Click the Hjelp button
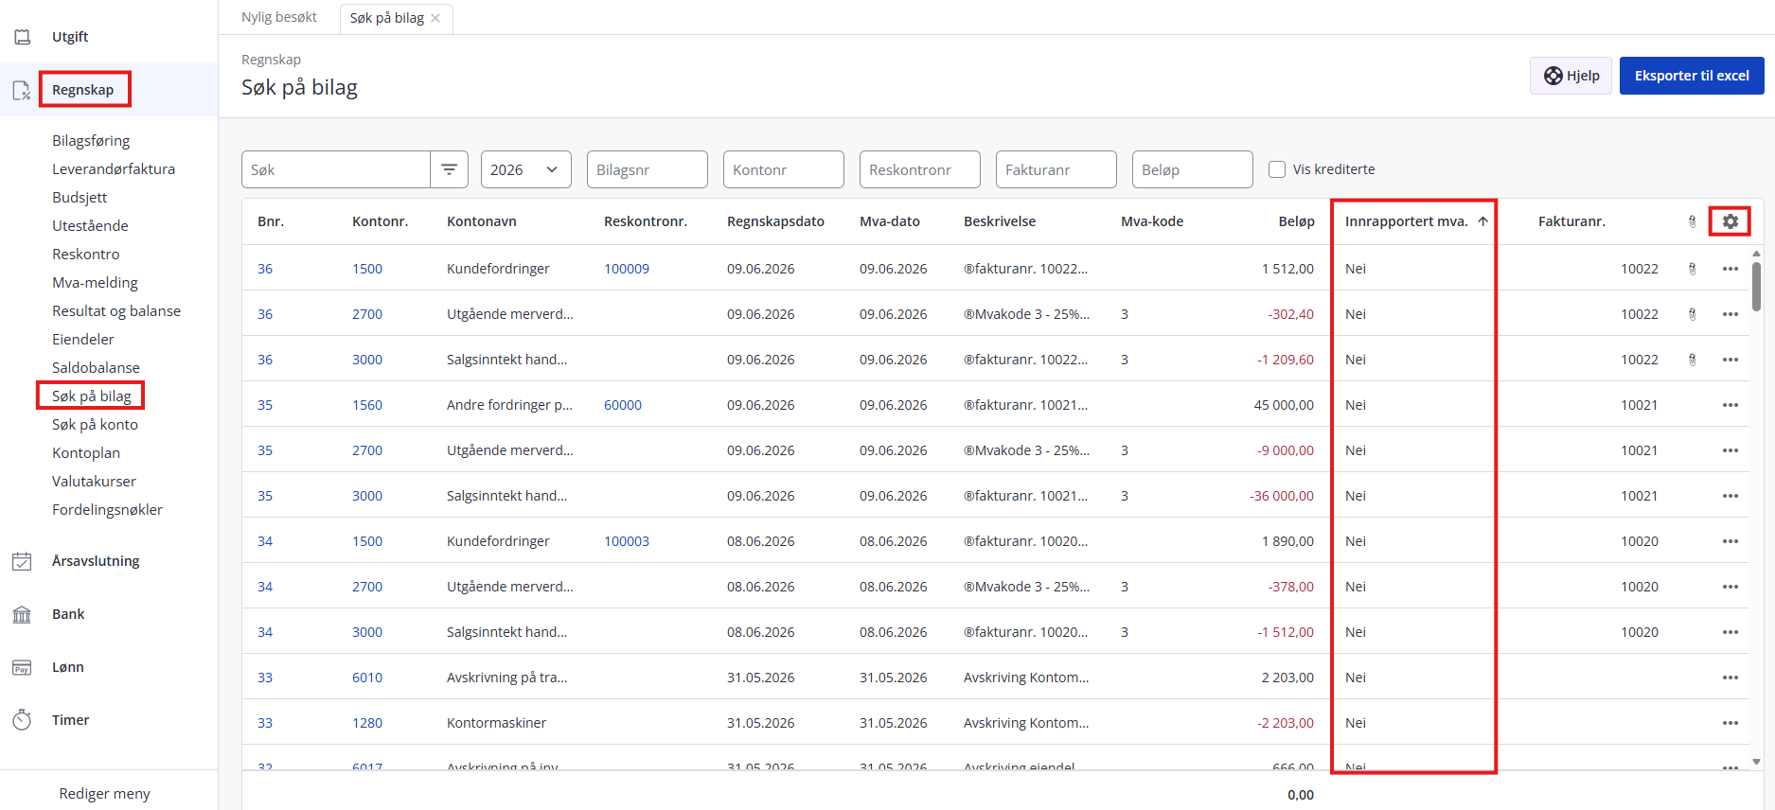This screenshot has width=1775, height=810. pyautogui.click(x=1571, y=76)
